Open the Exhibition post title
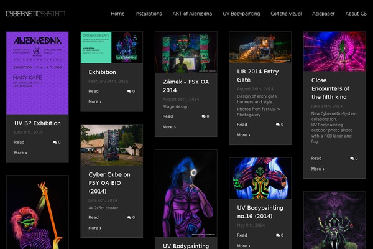 pyautogui.click(x=103, y=72)
